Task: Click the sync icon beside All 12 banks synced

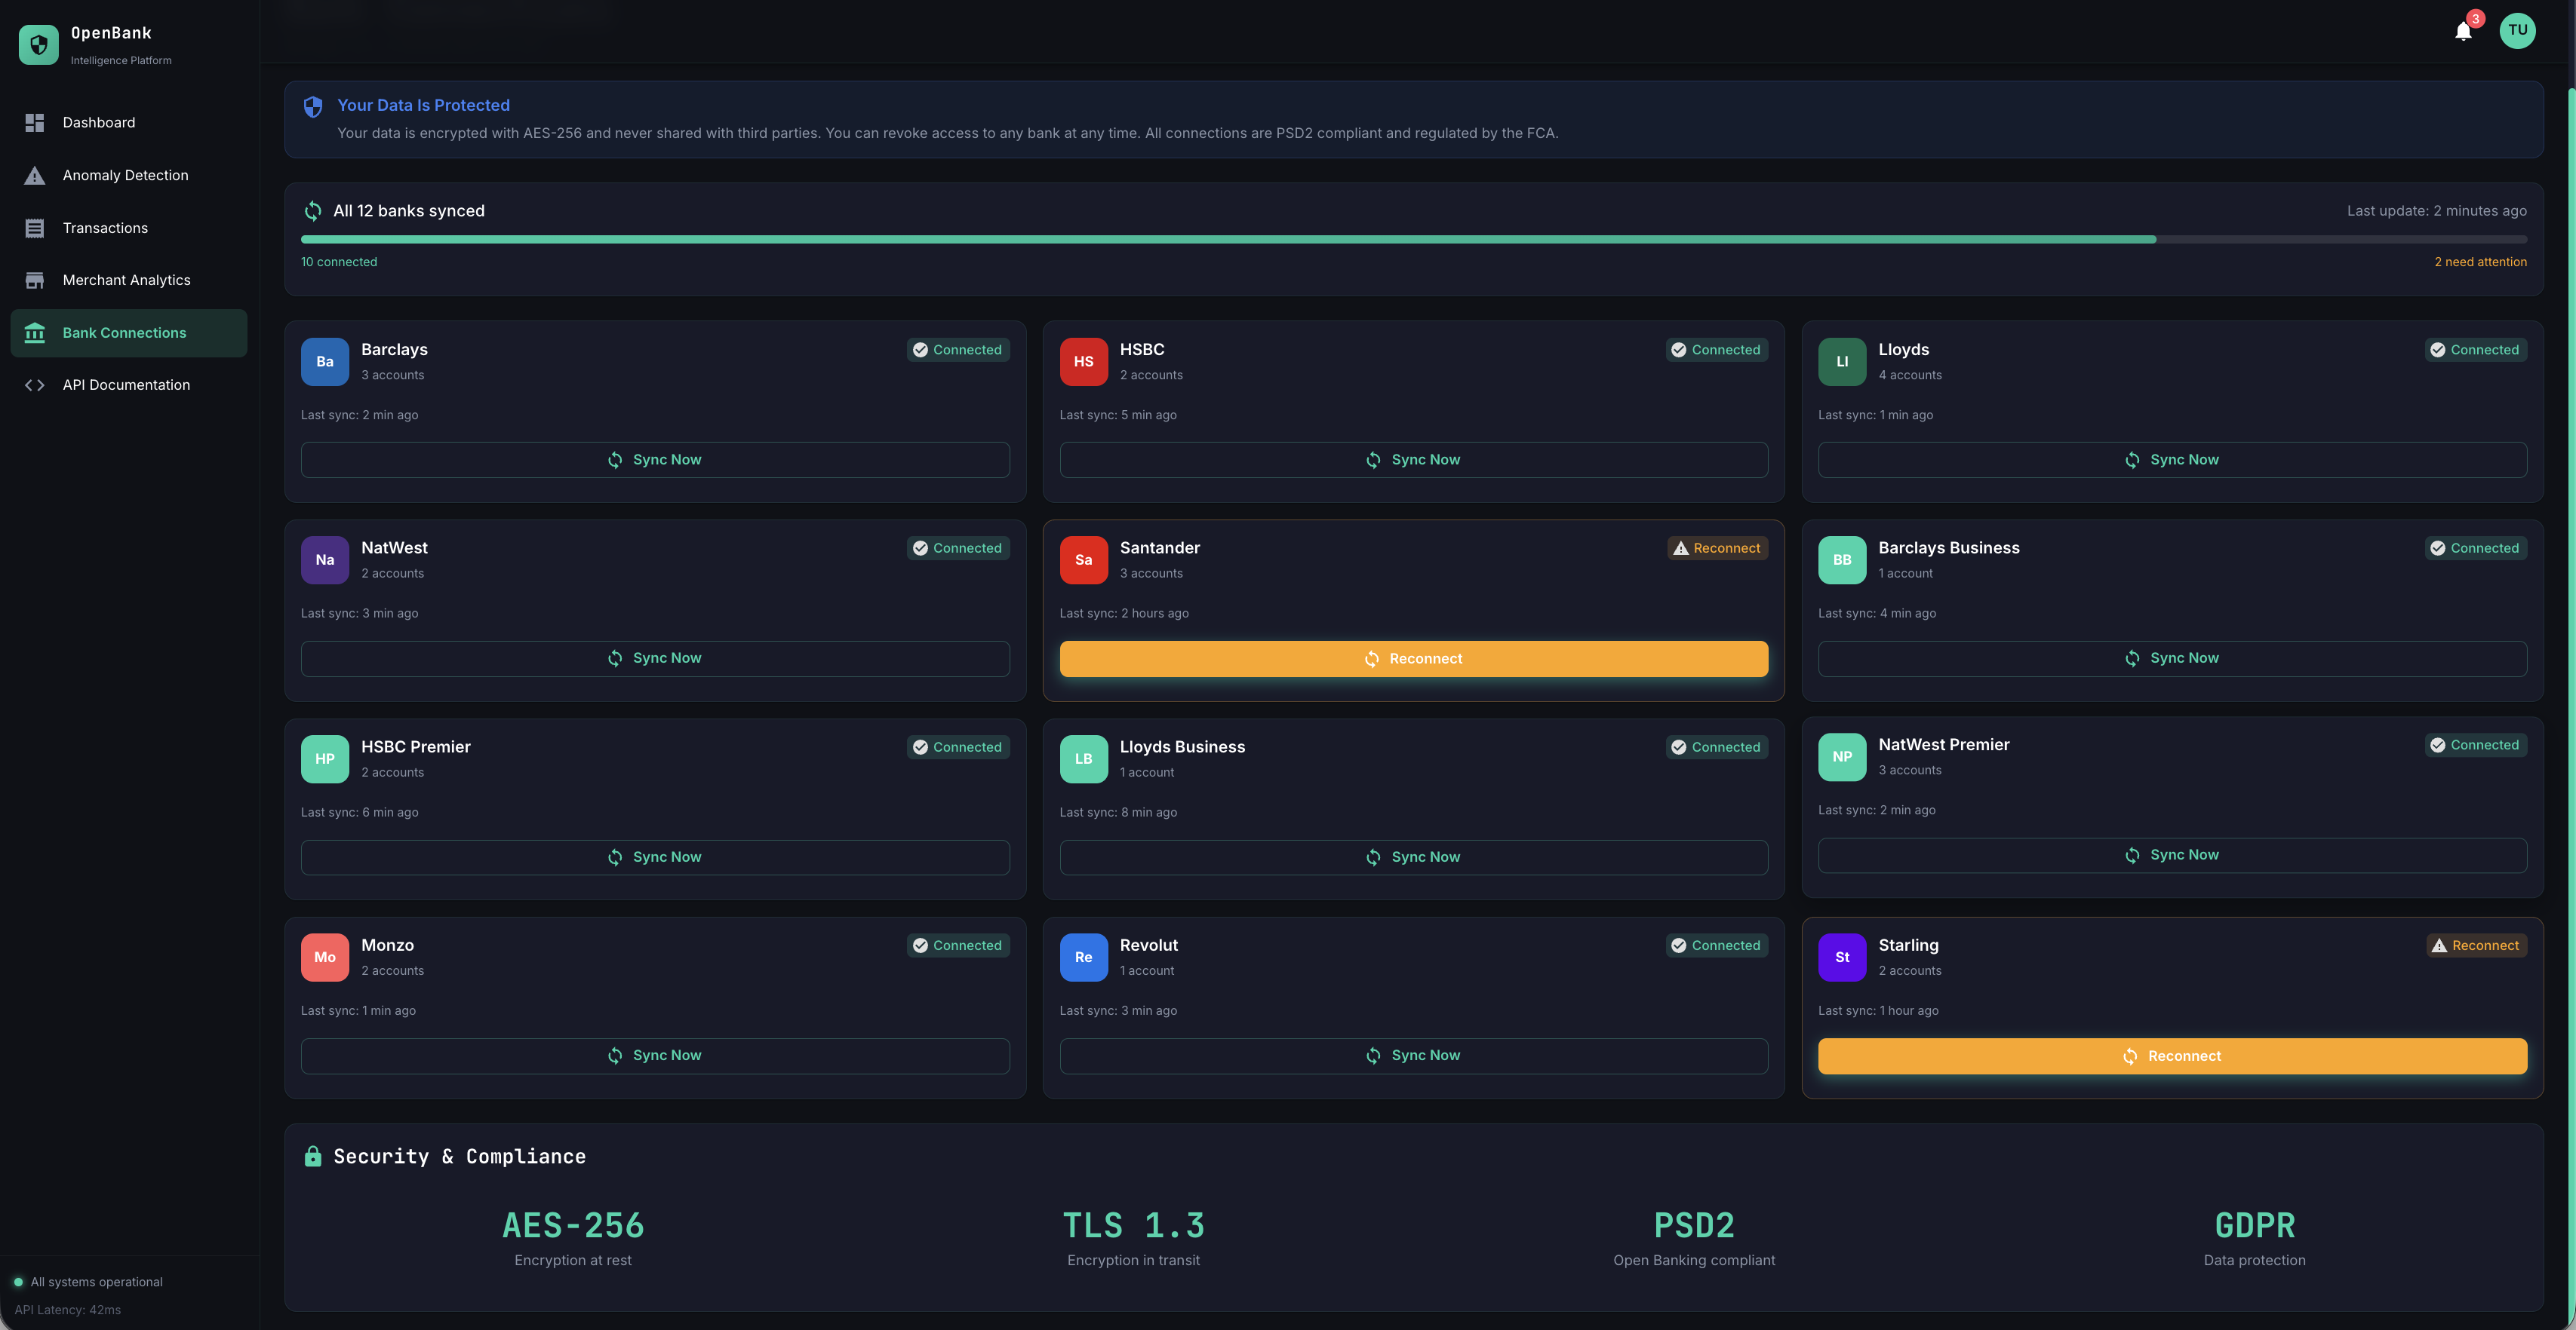Action: pyautogui.click(x=313, y=211)
